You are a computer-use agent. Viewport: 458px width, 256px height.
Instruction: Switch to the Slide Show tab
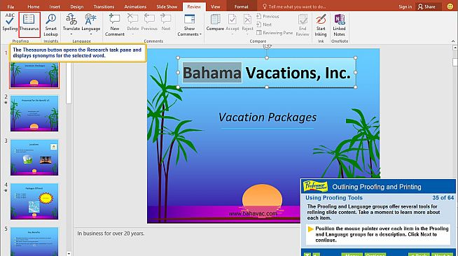click(167, 7)
